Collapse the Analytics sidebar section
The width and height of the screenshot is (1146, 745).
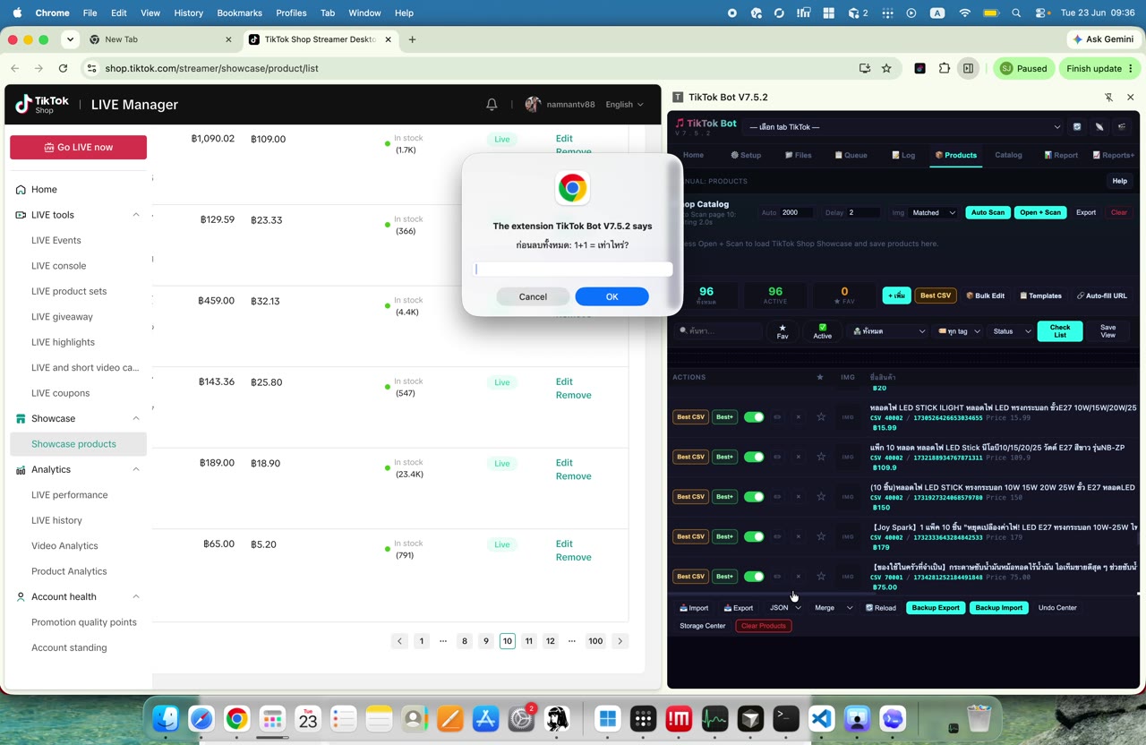click(x=136, y=469)
